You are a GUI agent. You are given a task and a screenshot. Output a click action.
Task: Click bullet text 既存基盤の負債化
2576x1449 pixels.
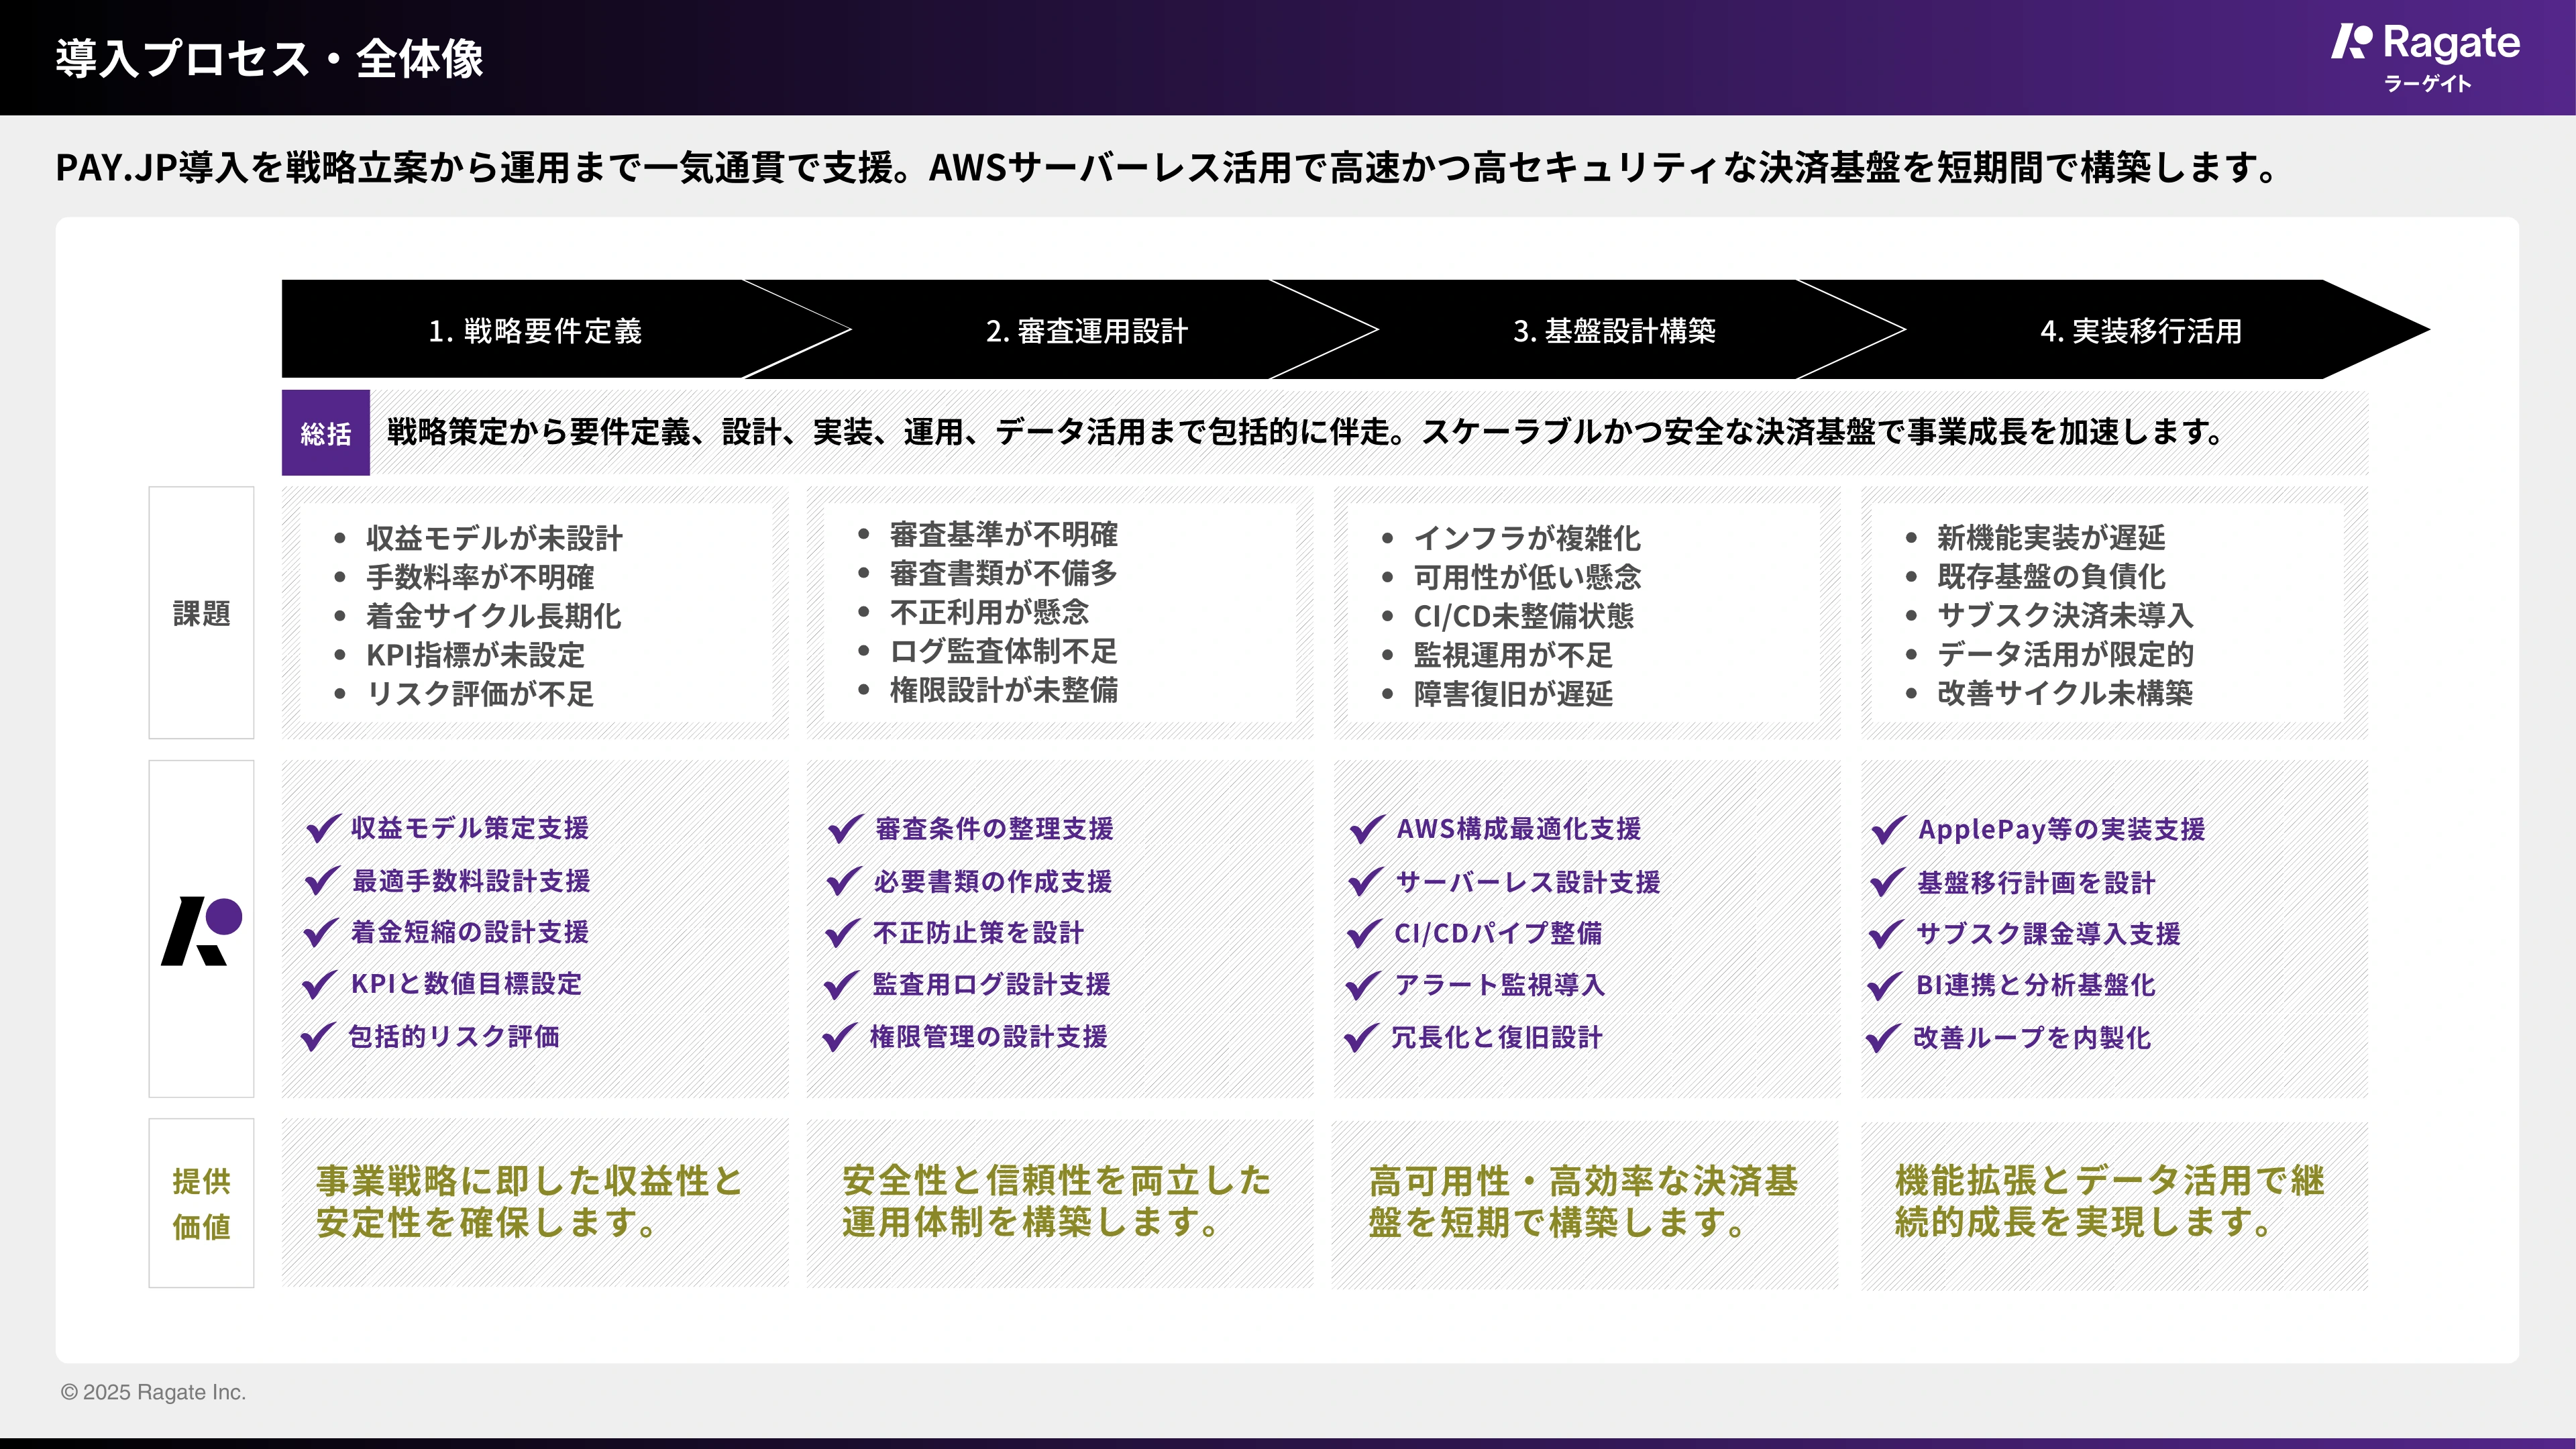tap(2051, 576)
